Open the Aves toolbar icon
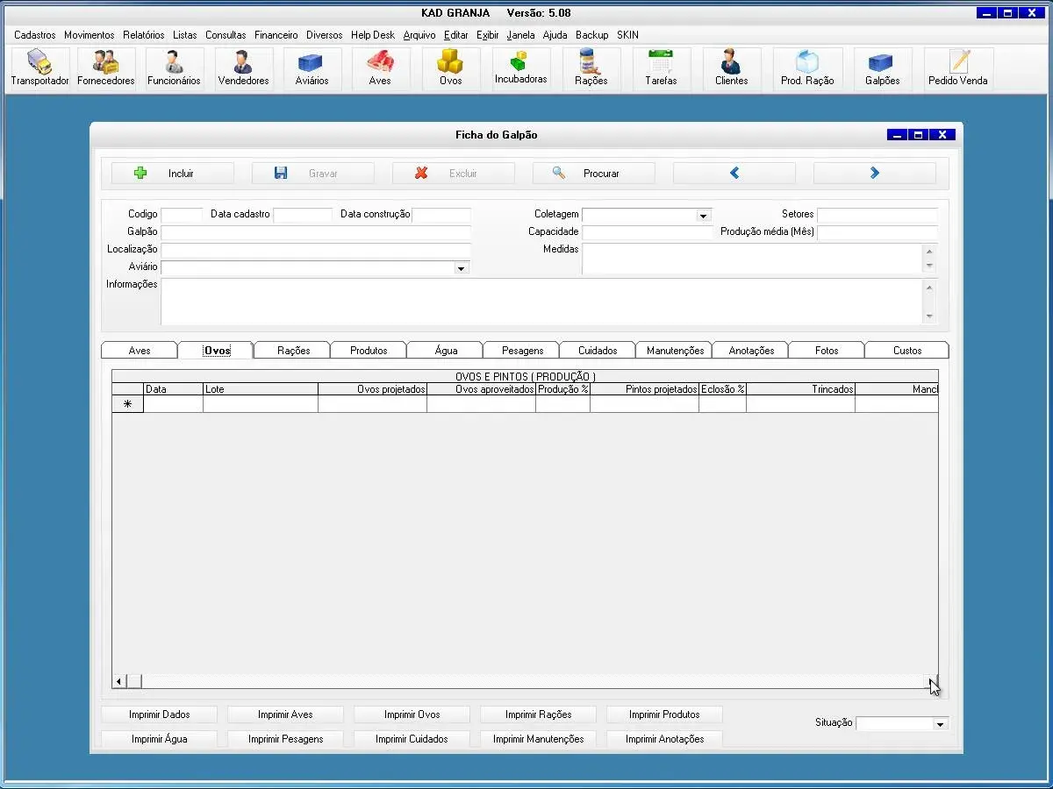The image size is (1053, 789). point(380,68)
